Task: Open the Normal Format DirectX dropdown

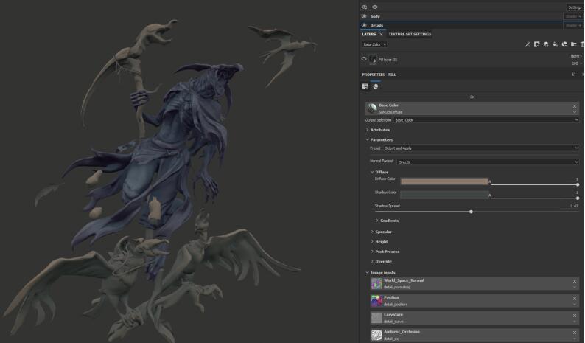Action: click(x=488, y=162)
